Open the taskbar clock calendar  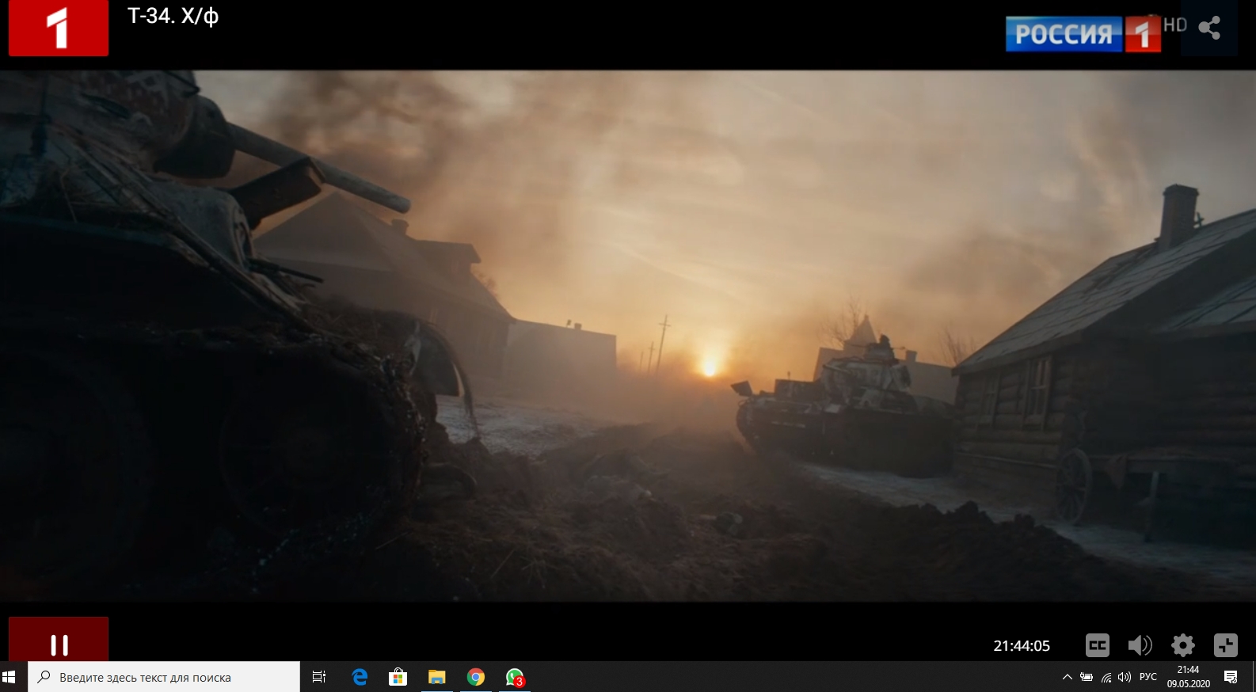1189,677
